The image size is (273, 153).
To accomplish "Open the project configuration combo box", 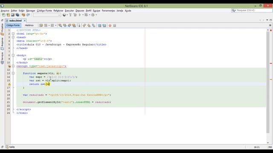I will click(47, 15).
